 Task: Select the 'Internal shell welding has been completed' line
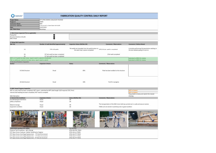[x=29, y=92]
